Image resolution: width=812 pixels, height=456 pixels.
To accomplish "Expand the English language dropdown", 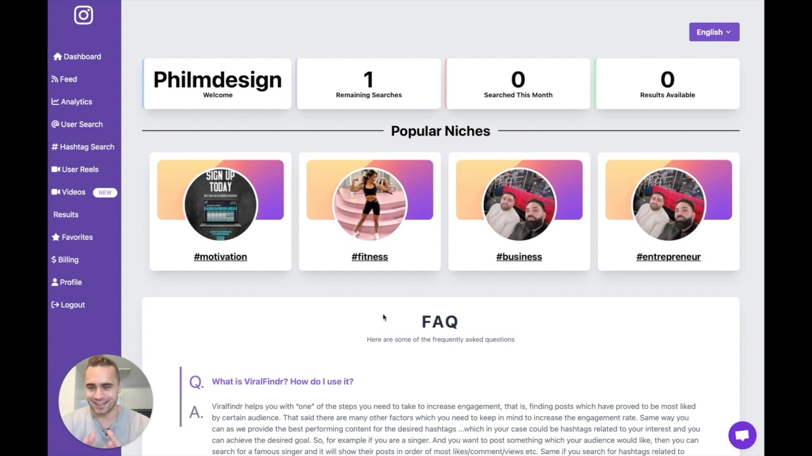I will pos(714,32).
